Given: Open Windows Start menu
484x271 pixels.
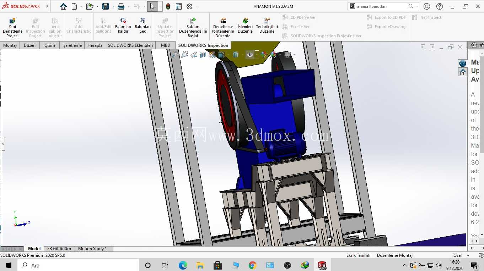Looking at the screenshot, I should [9, 265].
